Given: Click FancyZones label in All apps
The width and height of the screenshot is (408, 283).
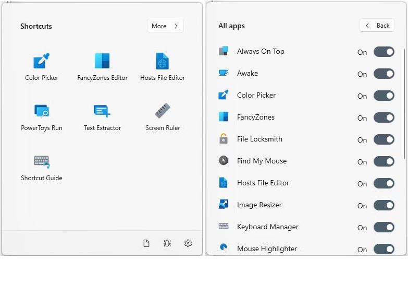Looking at the screenshot, I should point(255,117).
